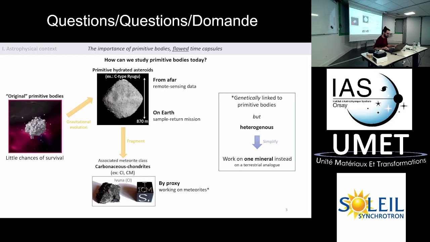Click '*Genetically linked to primitive bodies' text
The width and height of the screenshot is (430, 242).
pos(257,101)
